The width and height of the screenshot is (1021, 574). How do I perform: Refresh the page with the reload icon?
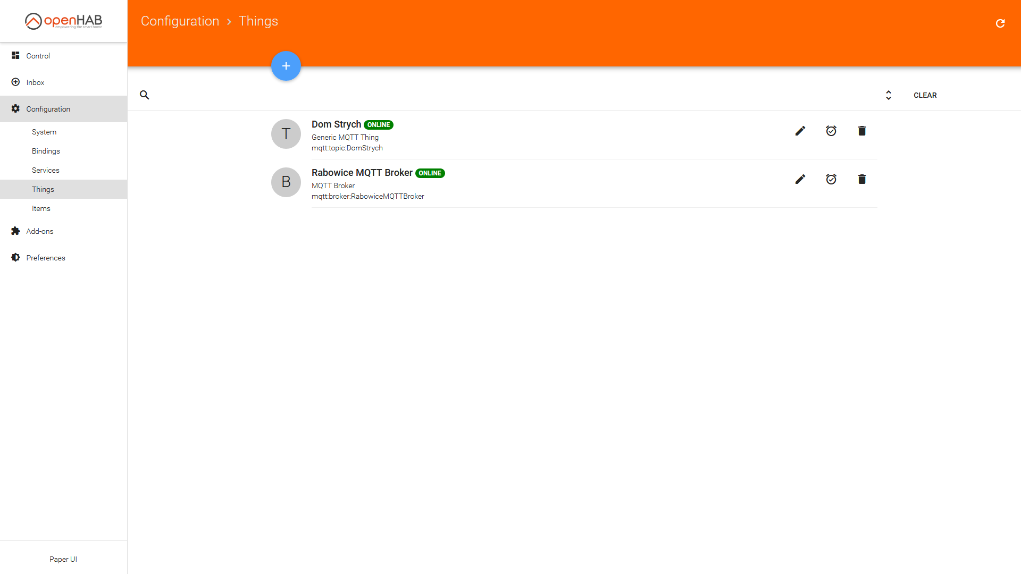pyautogui.click(x=1000, y=23)
